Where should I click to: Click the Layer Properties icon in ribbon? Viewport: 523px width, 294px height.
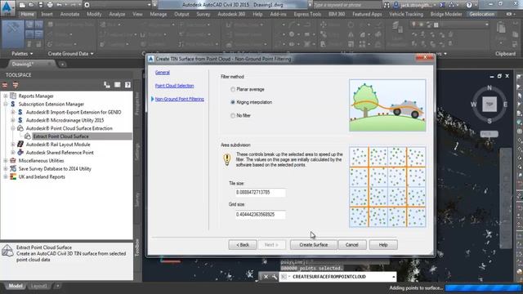[397, 27]
